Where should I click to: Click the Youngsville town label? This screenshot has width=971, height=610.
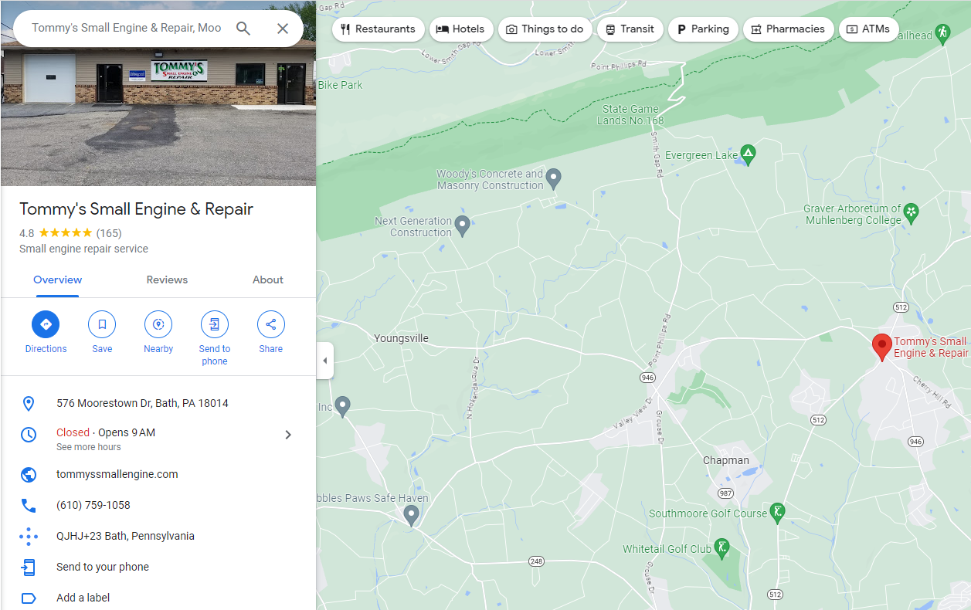(401, 338)
